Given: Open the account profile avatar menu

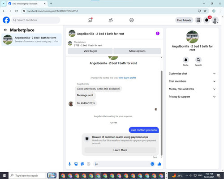Looking at the screenshot, I should (x=215, y=20).
